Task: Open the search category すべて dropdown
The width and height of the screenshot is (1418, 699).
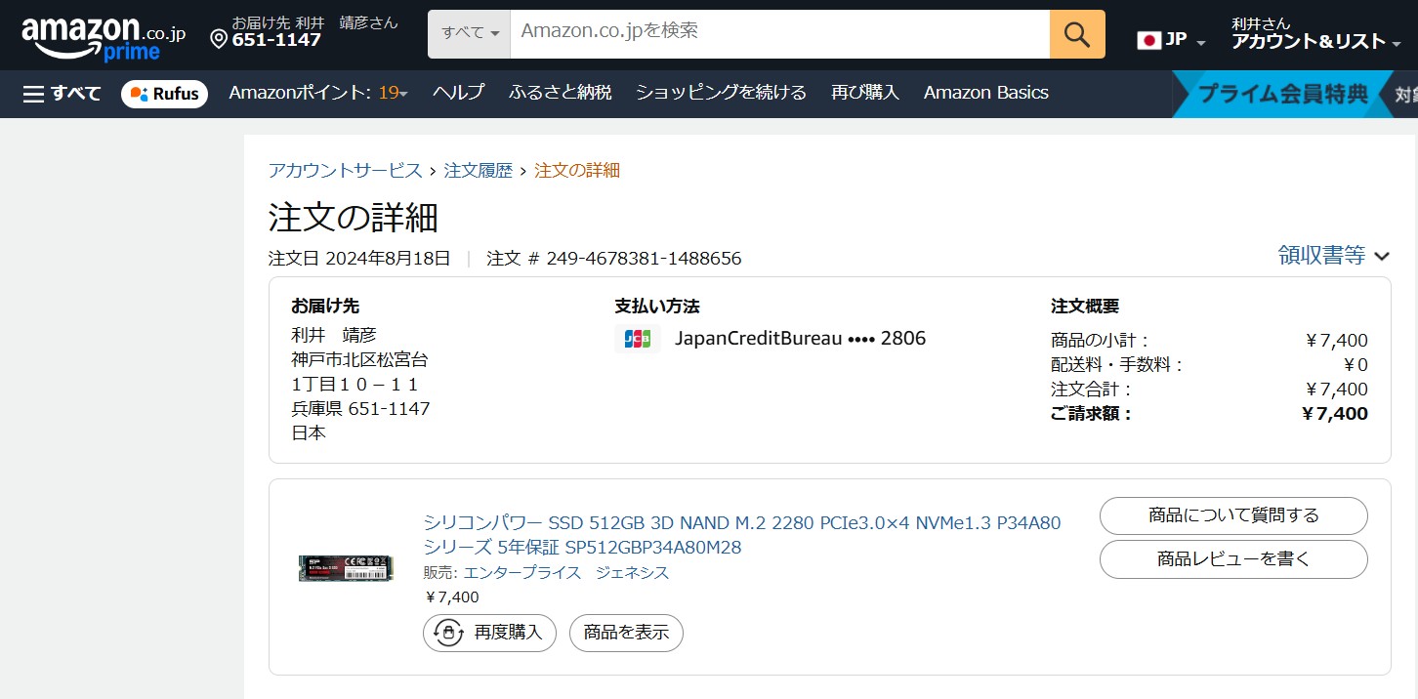Action: pos(470,33)
